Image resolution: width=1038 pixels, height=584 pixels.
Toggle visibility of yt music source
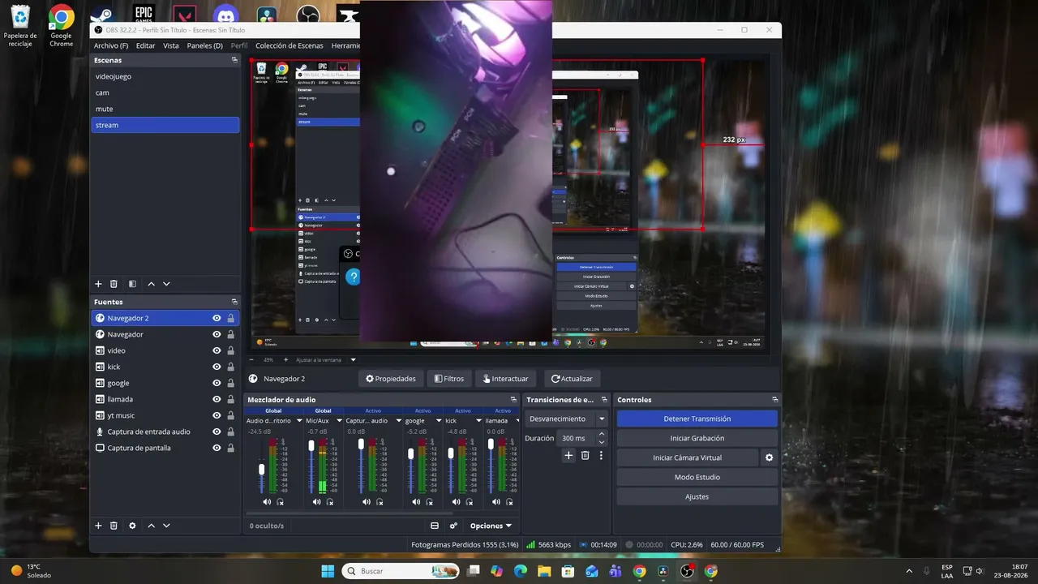coord(217,415)
